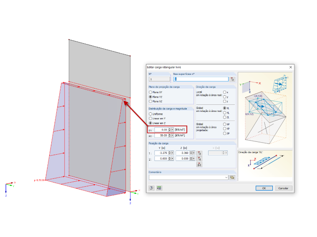The height and width of the screenshot is (237, 317).
Task: Click the Nas superfícies nº input field
Action: (x=201, y=79)
